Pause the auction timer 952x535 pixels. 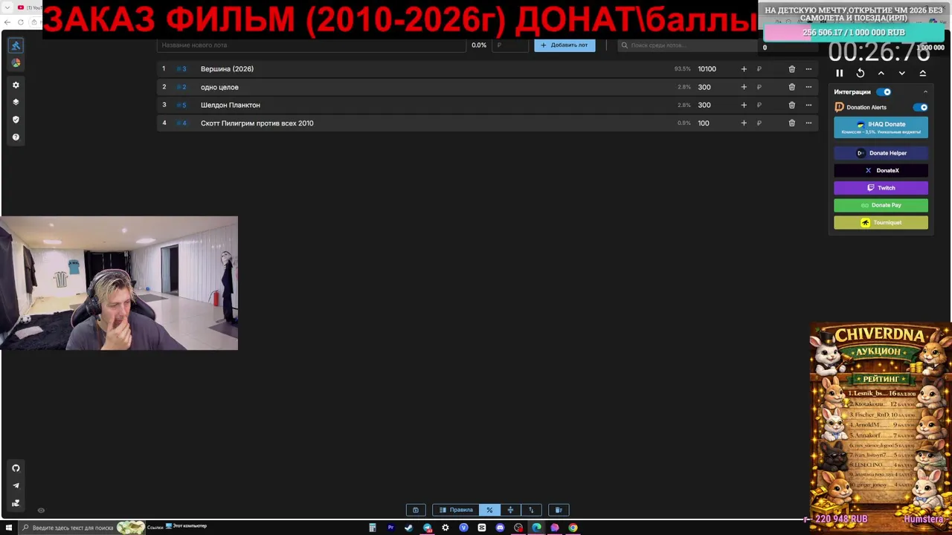pos(840,73)
